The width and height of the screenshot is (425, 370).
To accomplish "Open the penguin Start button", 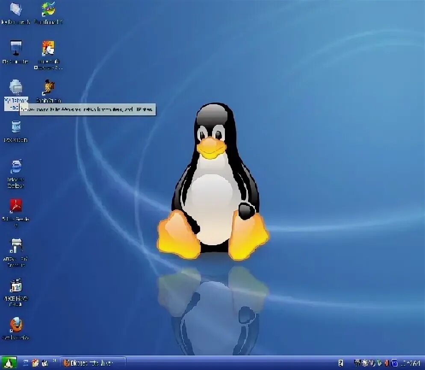I will (9, 363).
